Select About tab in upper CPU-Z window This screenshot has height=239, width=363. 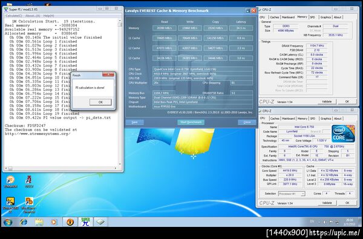click(338, 18)
